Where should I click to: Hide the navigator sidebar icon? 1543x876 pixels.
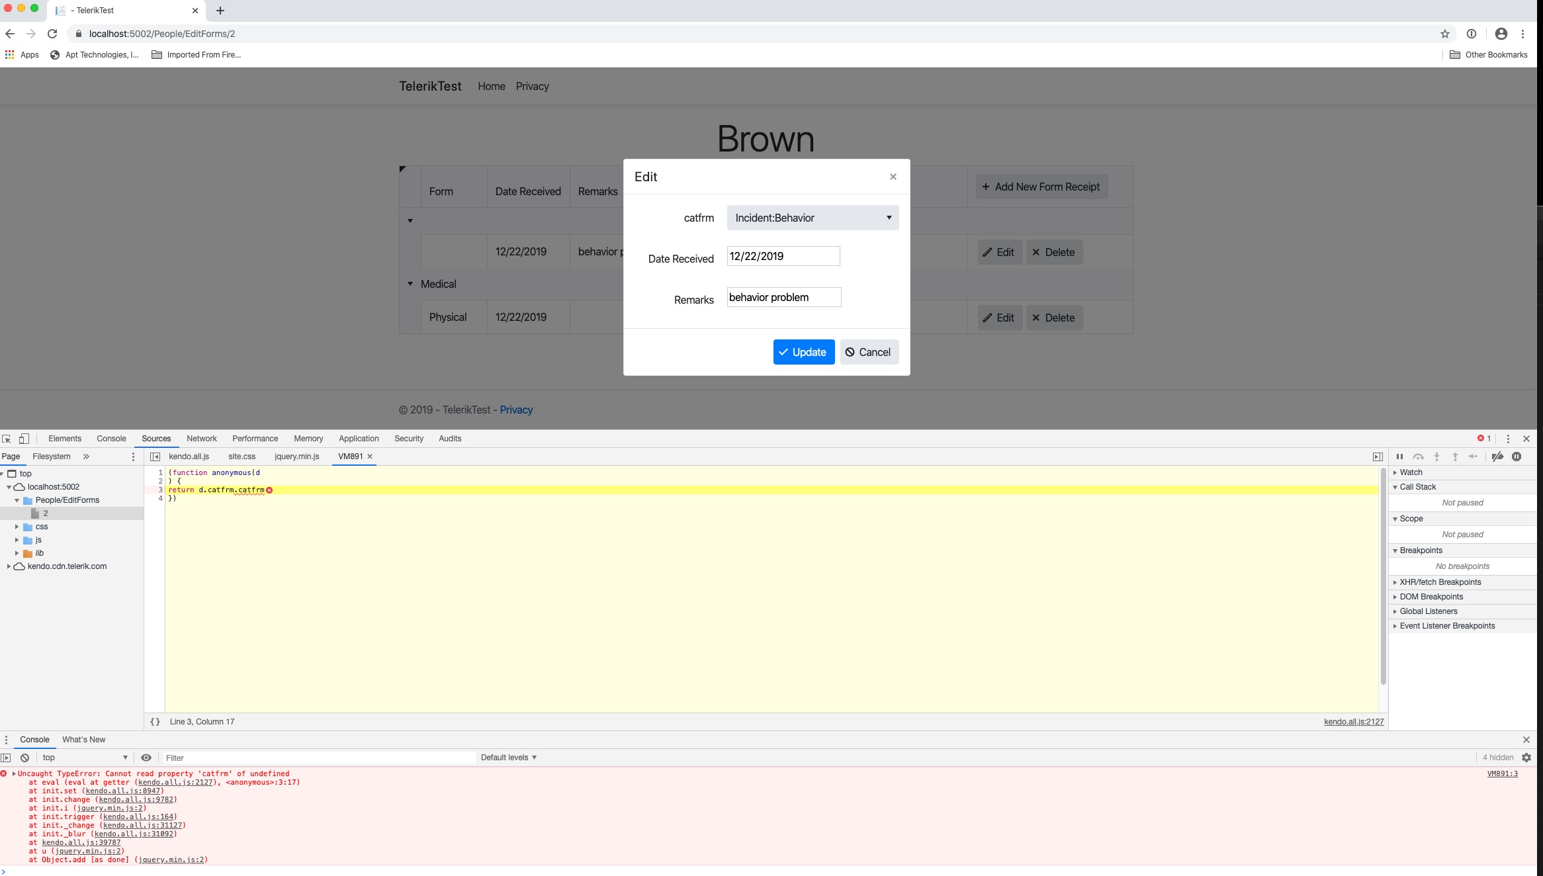point(155,457)
